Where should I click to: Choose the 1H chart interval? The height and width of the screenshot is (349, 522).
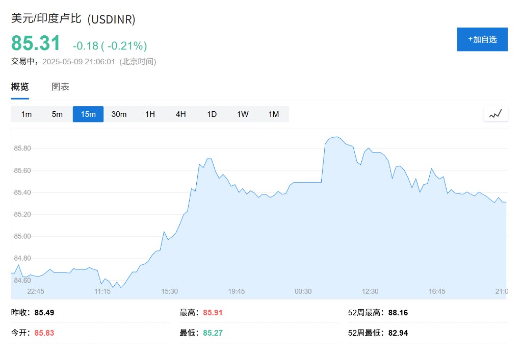click(150, 114)
